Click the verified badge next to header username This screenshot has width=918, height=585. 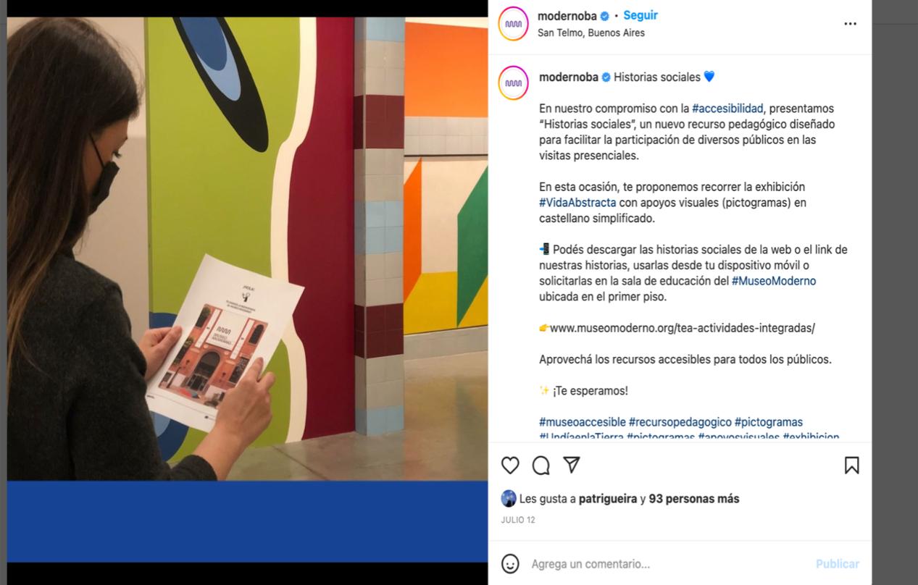click(x=605, y=16)
